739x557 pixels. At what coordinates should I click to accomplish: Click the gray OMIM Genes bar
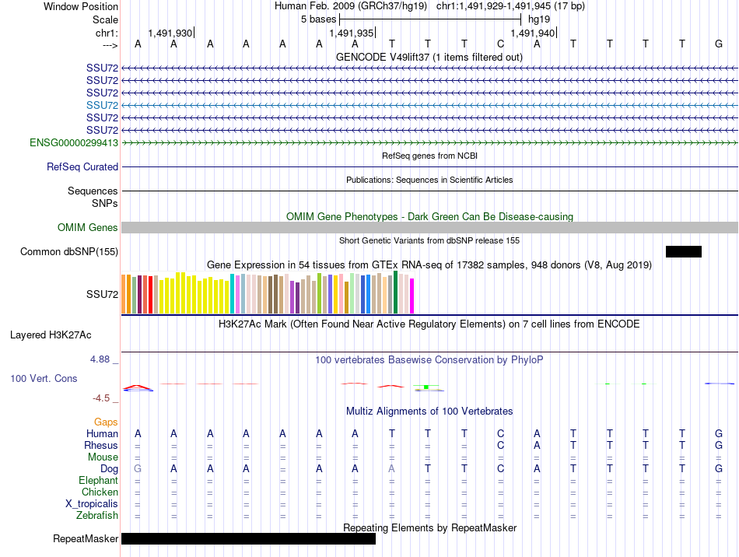click(x=429, y=227)
